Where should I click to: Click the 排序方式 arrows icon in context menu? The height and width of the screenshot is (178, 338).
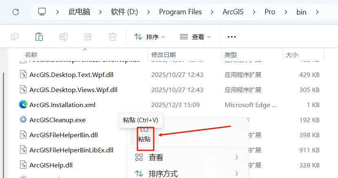point(139,174)
